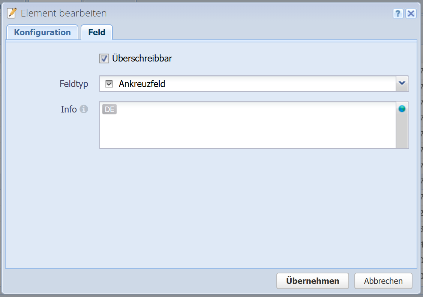Viewport: 423px width, 297px height.
Task: Click the info tooltip icon beside Info
Action: click(x=84, y=109)
